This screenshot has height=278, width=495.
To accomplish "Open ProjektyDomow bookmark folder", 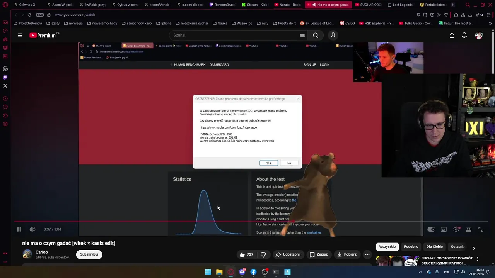I will 28,23.
